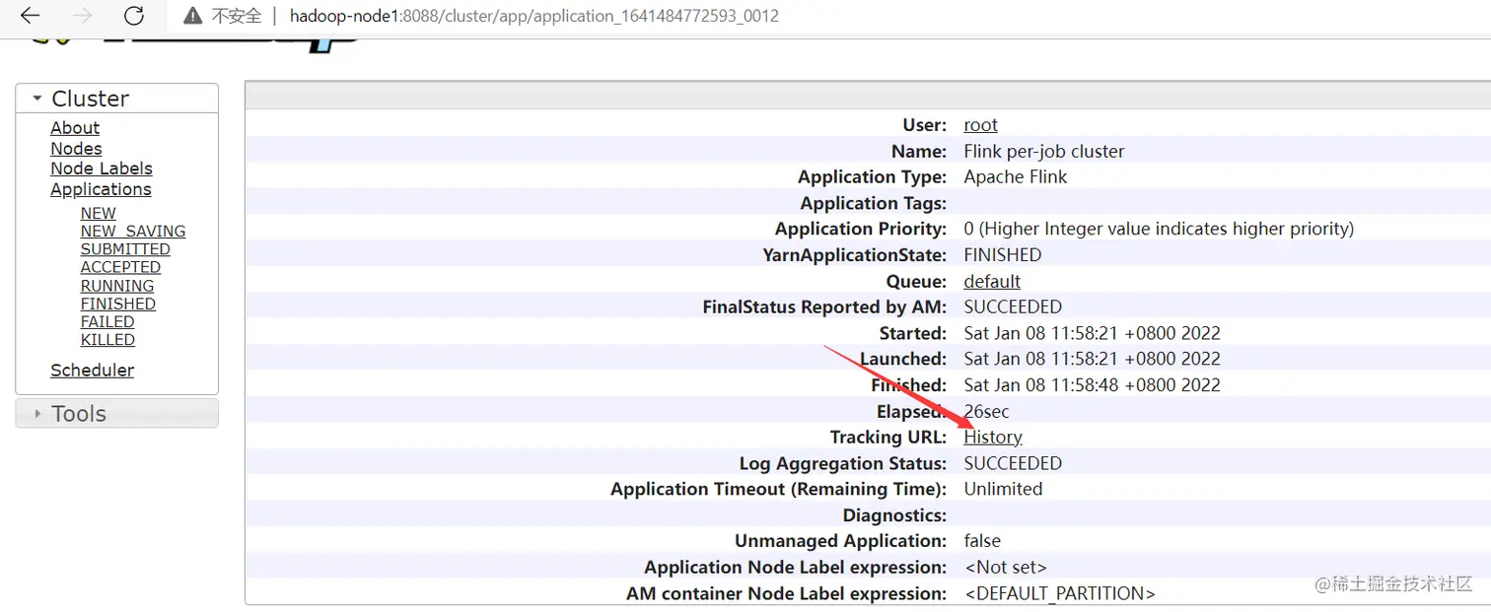This screenshot has width=1491, height=612.
Task: Filter applications by RUNNING state
Action: click(x=117, y=286)
